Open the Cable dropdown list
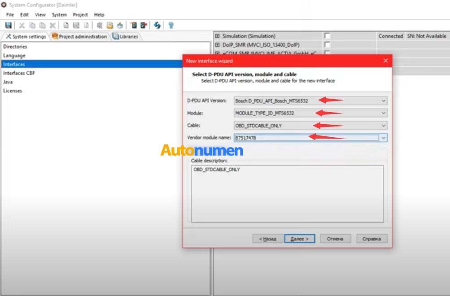The height and width of the screenshot is (296, 450). click(383, 126)
